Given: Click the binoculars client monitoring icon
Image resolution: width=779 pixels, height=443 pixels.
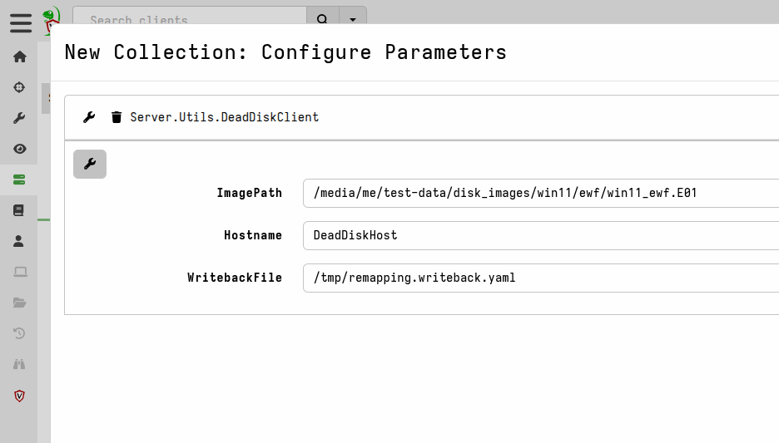Looking at the screenshot, I should [19, 364].
